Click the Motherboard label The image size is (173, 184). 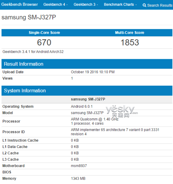coord(14,166)
